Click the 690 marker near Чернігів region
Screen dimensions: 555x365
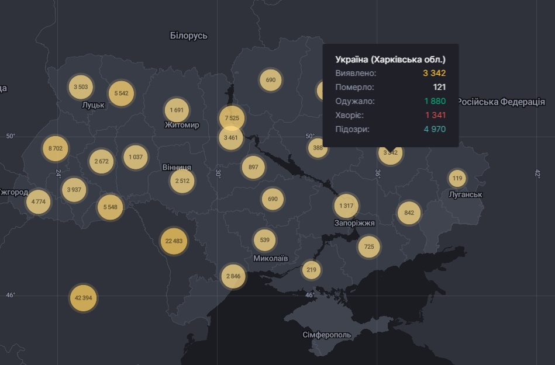(x=270, y=79)
